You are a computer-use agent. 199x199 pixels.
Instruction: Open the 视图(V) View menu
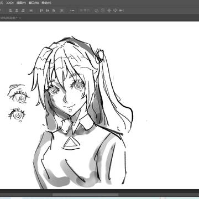(21, 3)
